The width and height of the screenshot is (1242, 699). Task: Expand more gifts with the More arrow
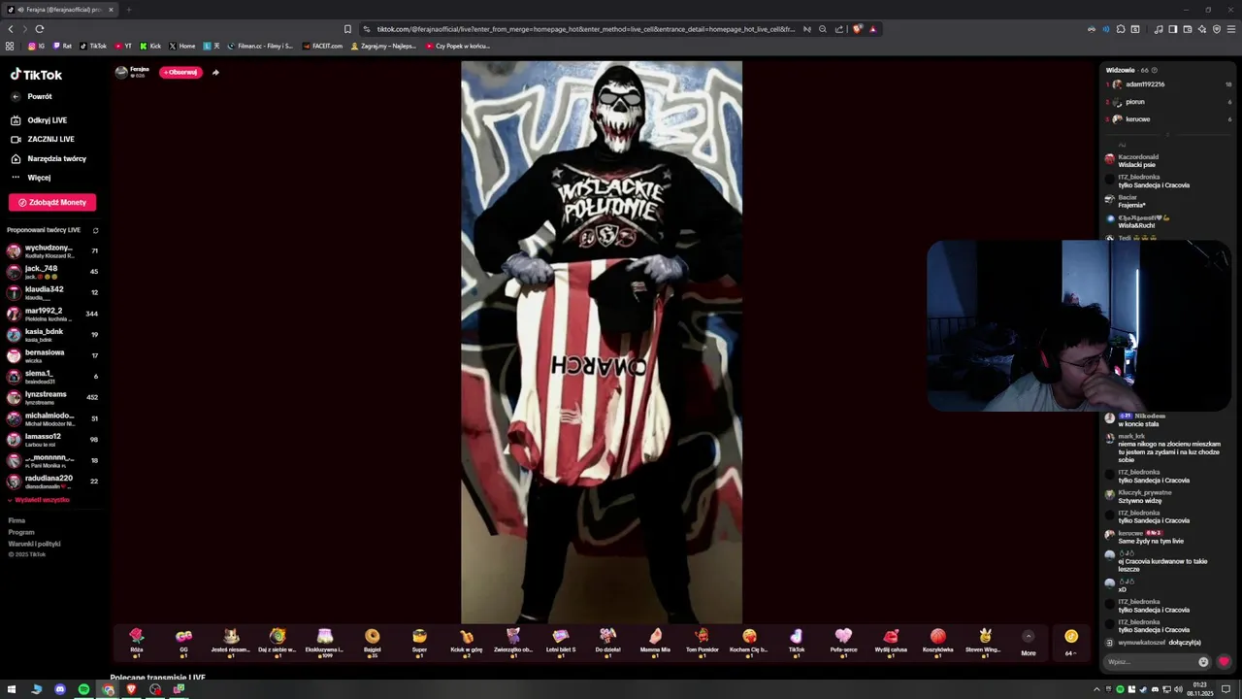1029,637
